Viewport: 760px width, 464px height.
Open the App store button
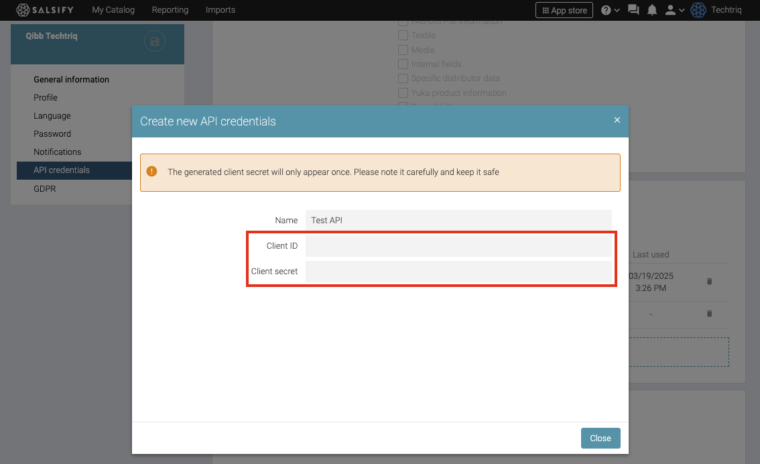pyautogui.click(x=564, y=10)
